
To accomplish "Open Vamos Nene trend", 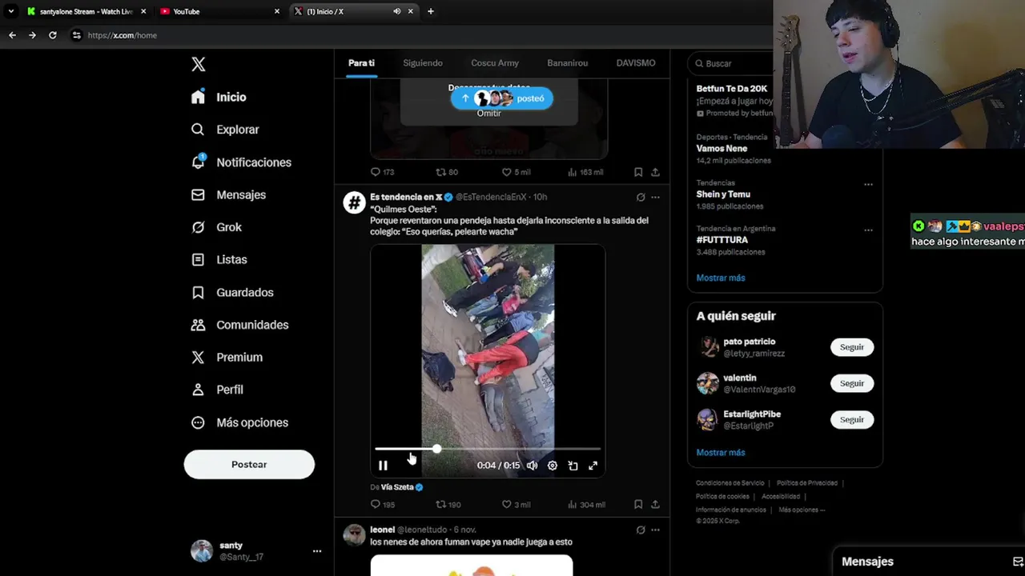I will click(722, 149).
